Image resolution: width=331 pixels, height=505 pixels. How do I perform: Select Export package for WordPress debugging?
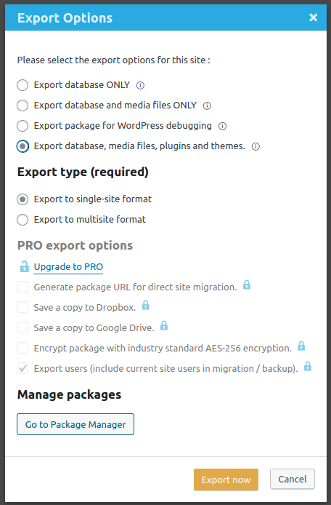tap(23, 126)
